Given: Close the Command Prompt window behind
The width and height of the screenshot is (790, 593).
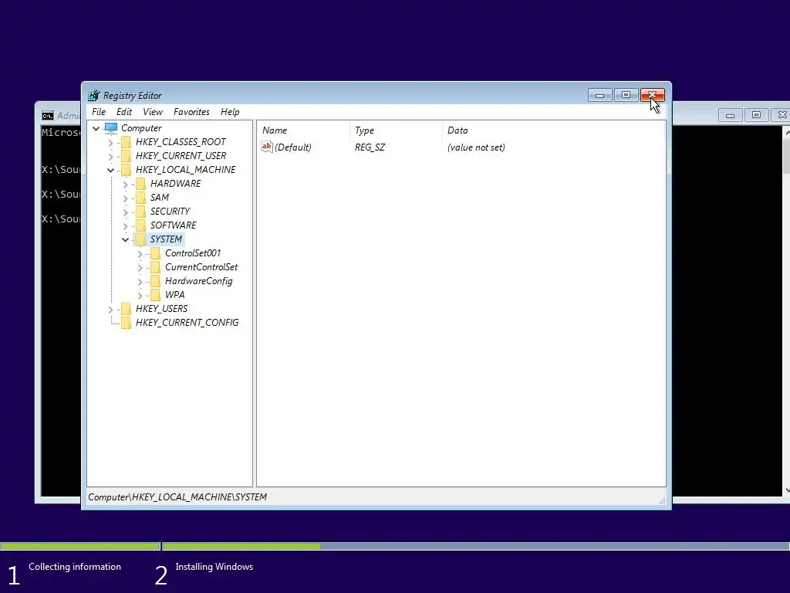Looking at the screenshot, I should click(781, 116).
